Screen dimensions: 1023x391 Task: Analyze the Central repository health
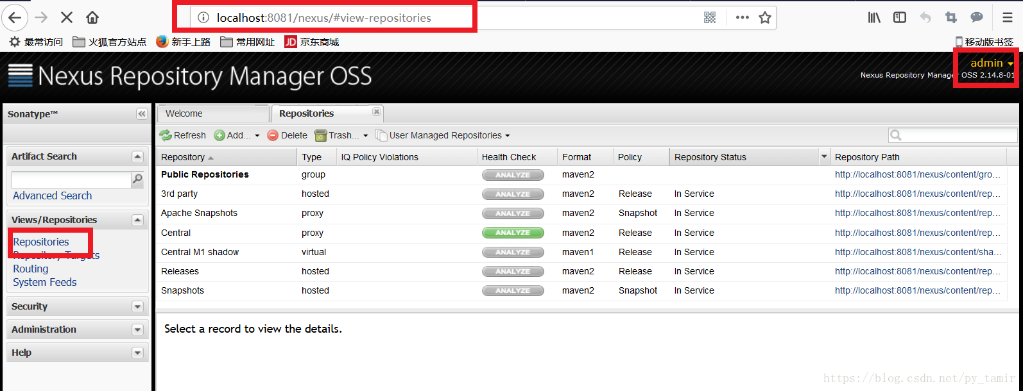(x=513, y=233)
